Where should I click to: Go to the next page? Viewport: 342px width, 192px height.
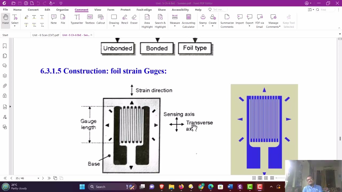pos(43,178)
